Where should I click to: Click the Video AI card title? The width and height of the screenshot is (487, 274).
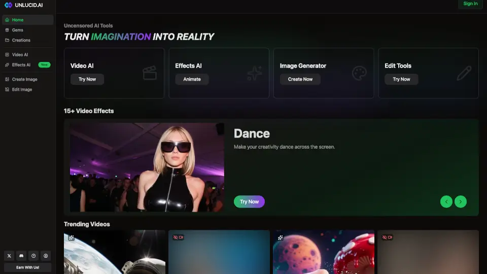pyautogui.click(x=82, y=66)
